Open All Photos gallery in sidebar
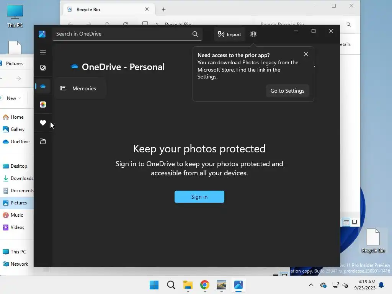The image size is (392, 294). click(x=43, y=68)
